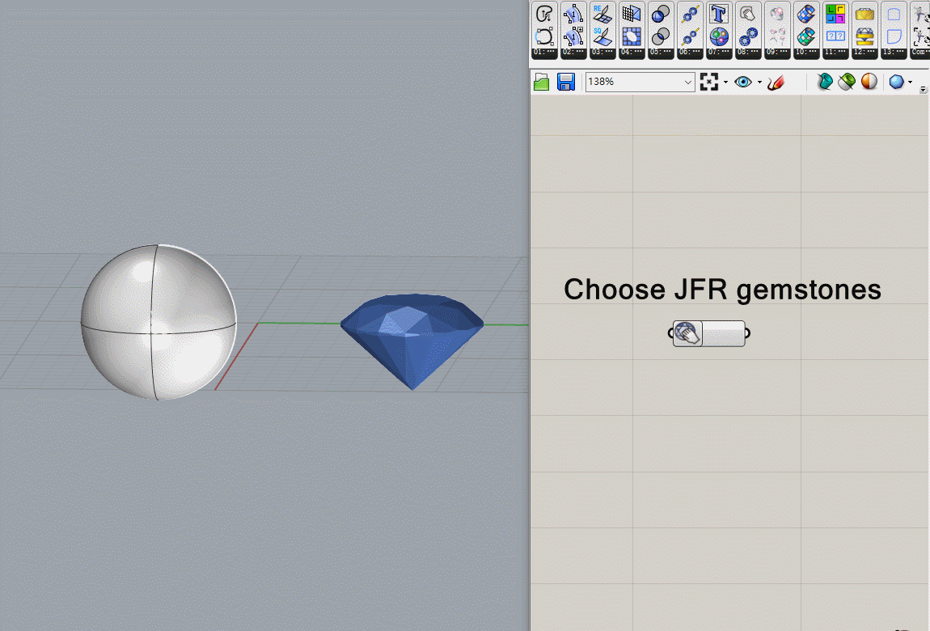This screenshot has height=631, width=930.
Task: Click the red sketch pencil icon
Action: pyautogui.click(x=776, y=82)
